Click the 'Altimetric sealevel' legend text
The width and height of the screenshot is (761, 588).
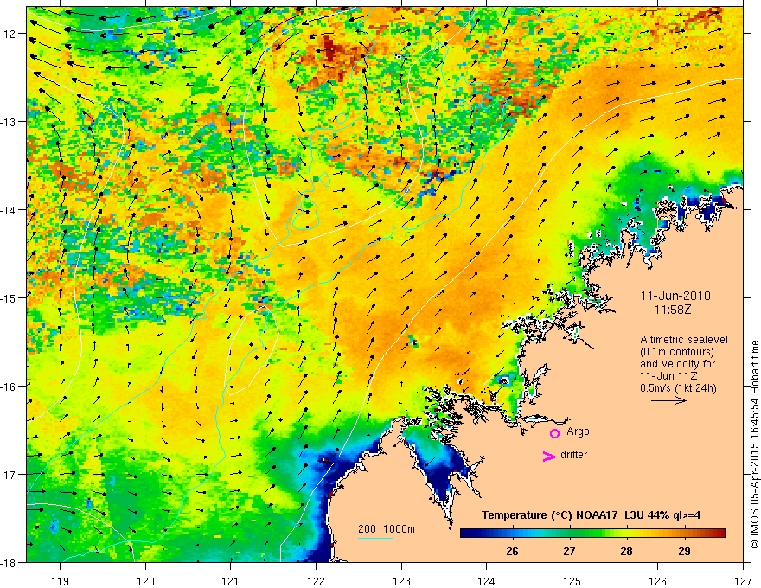(x=684, y=340)
